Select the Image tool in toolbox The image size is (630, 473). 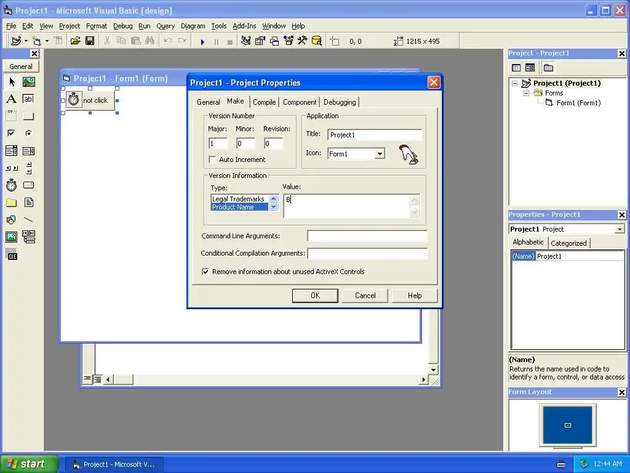tap(12, 237)
